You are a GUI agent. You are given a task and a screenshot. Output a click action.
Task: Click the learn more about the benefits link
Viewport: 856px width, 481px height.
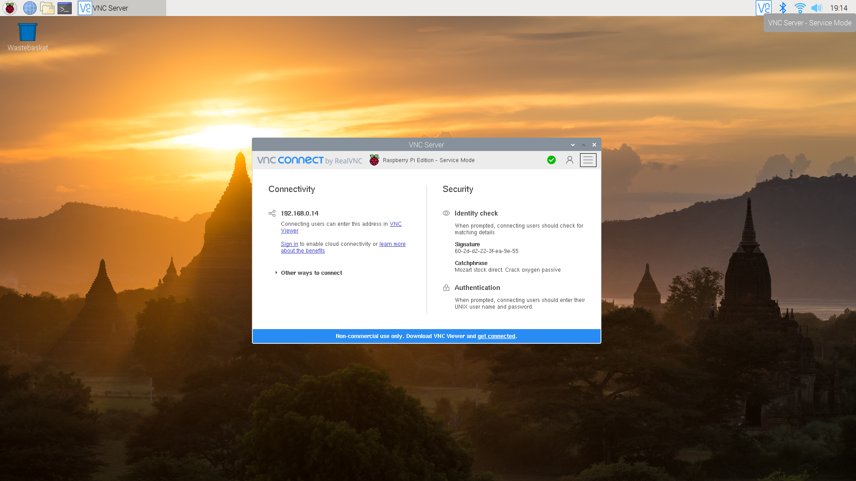(343, 247)
